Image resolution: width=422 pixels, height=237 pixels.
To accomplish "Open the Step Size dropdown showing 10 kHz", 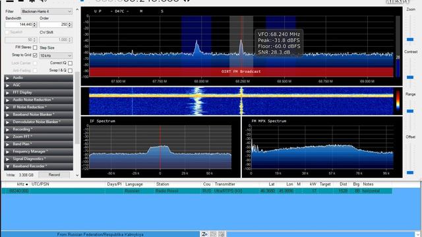I will (x=55, y=55).
